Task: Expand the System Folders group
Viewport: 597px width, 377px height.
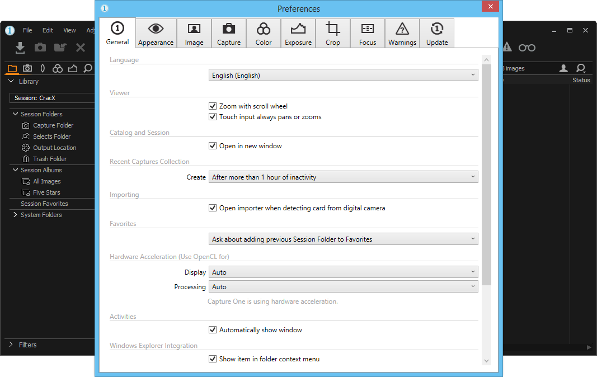Action: click(x=15, y=215)
